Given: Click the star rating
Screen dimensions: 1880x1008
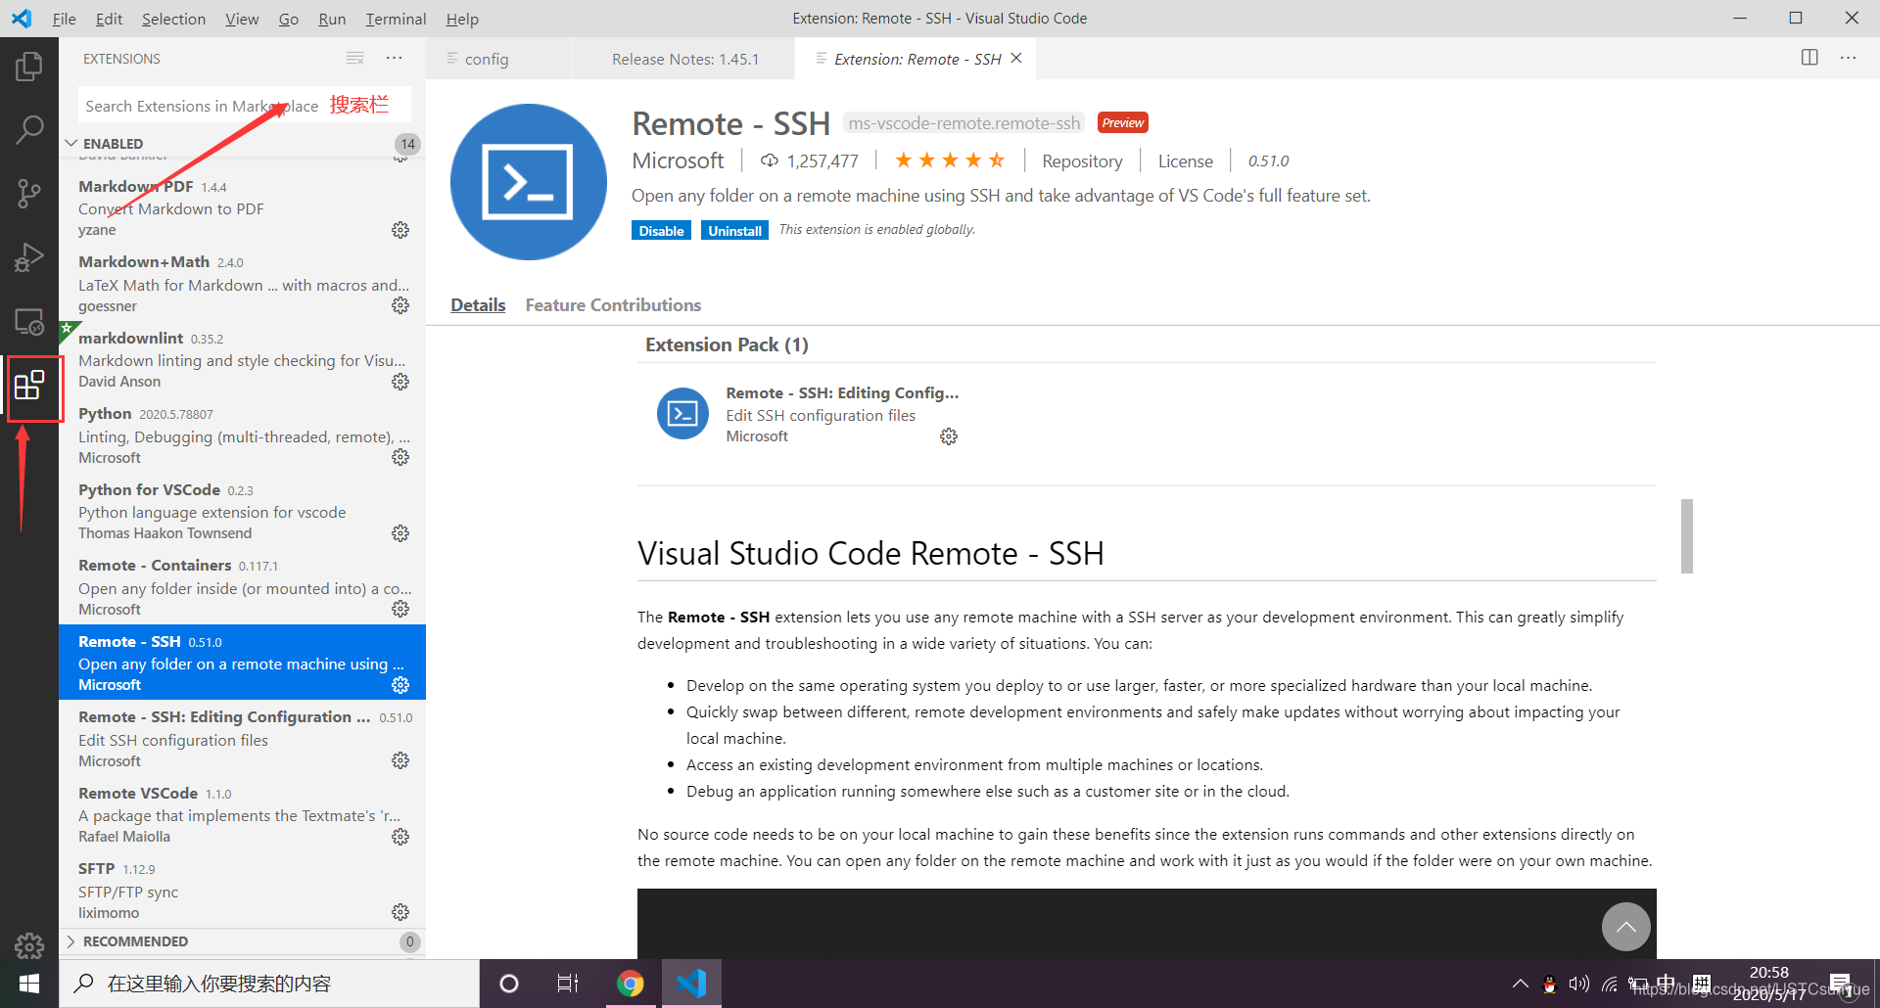Looking at the screenshot, I should click(949, 160).
